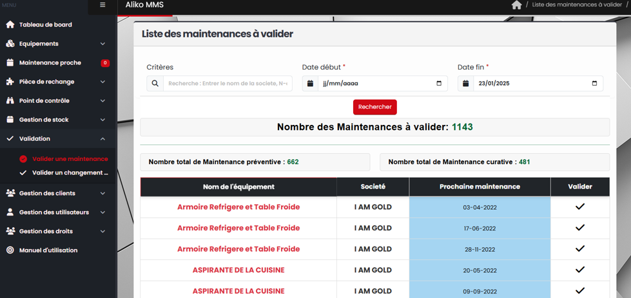Image resolution: width=631 pixels, height=298 pixels.
Task: Click the Critères search input field
Action: pyautogui.click(x=228, y=84)
